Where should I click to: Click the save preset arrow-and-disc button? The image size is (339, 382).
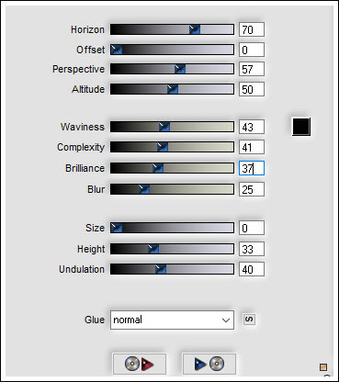(x=209, y=364)
